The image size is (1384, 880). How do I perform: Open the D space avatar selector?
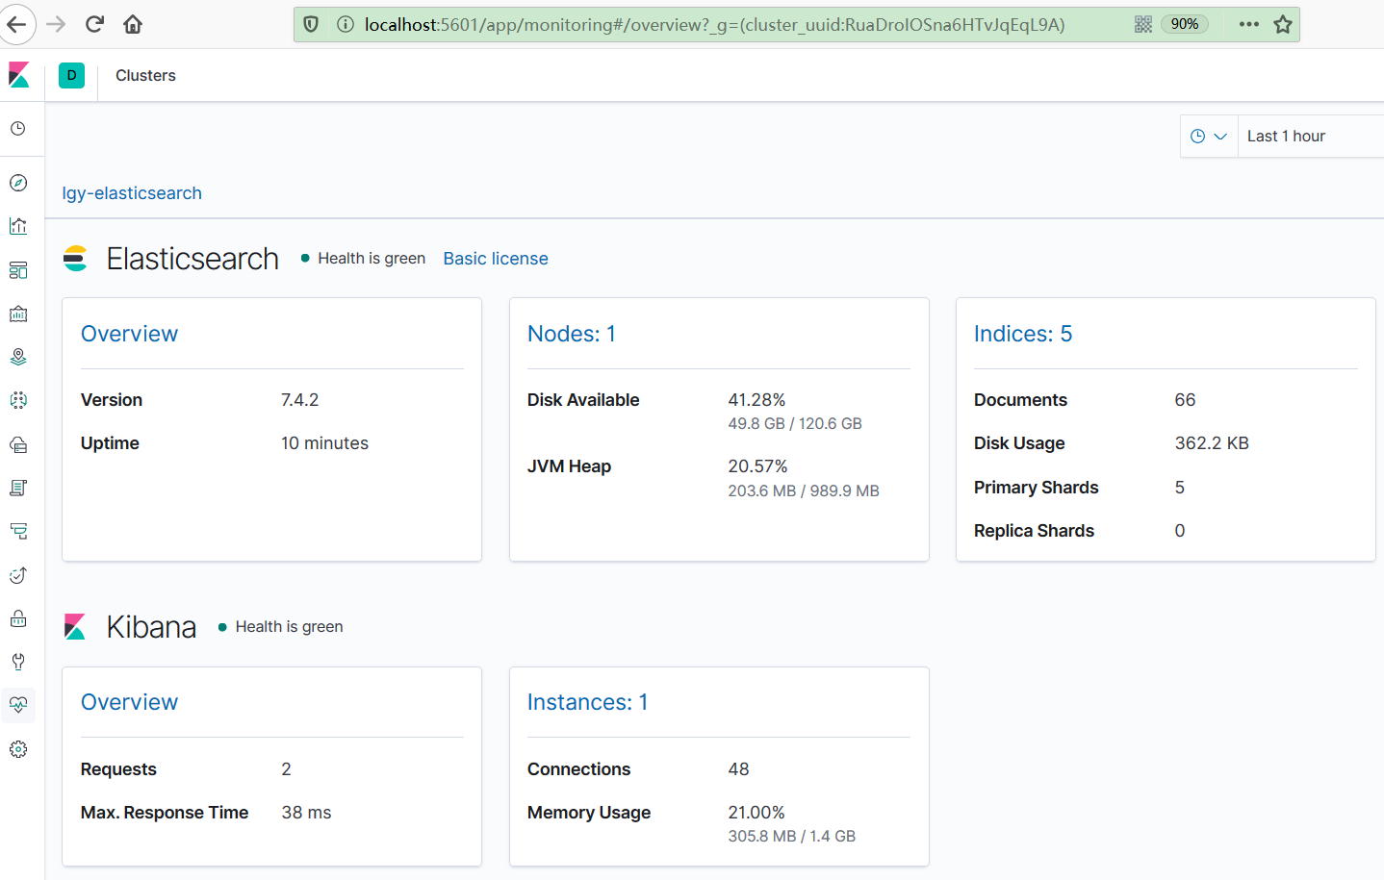tap(71, 75)
